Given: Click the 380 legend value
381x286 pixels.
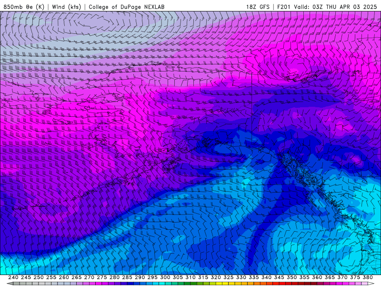Looking at the screenshot, I should click(367, 277).
